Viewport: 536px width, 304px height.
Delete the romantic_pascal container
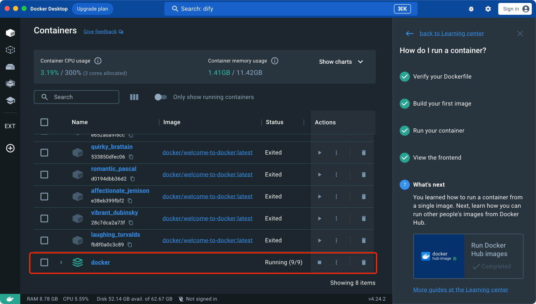click(x=364, y=174)
